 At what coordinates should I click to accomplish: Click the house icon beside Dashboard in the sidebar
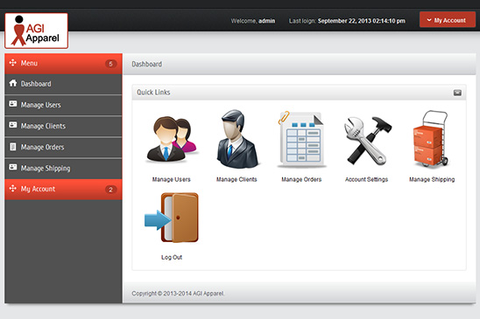point(13,83)
